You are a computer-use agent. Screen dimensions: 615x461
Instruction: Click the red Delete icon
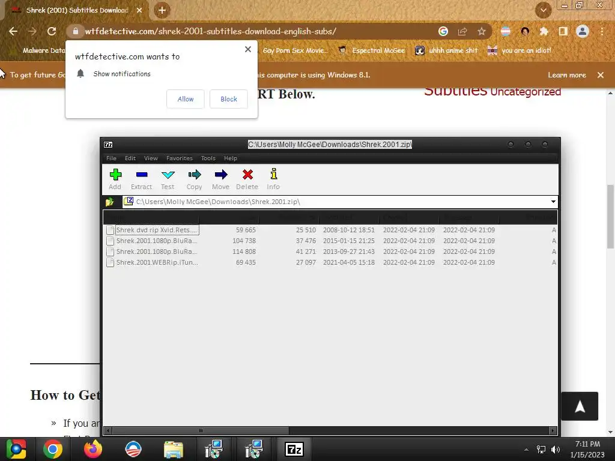click(x=247, y=179)
